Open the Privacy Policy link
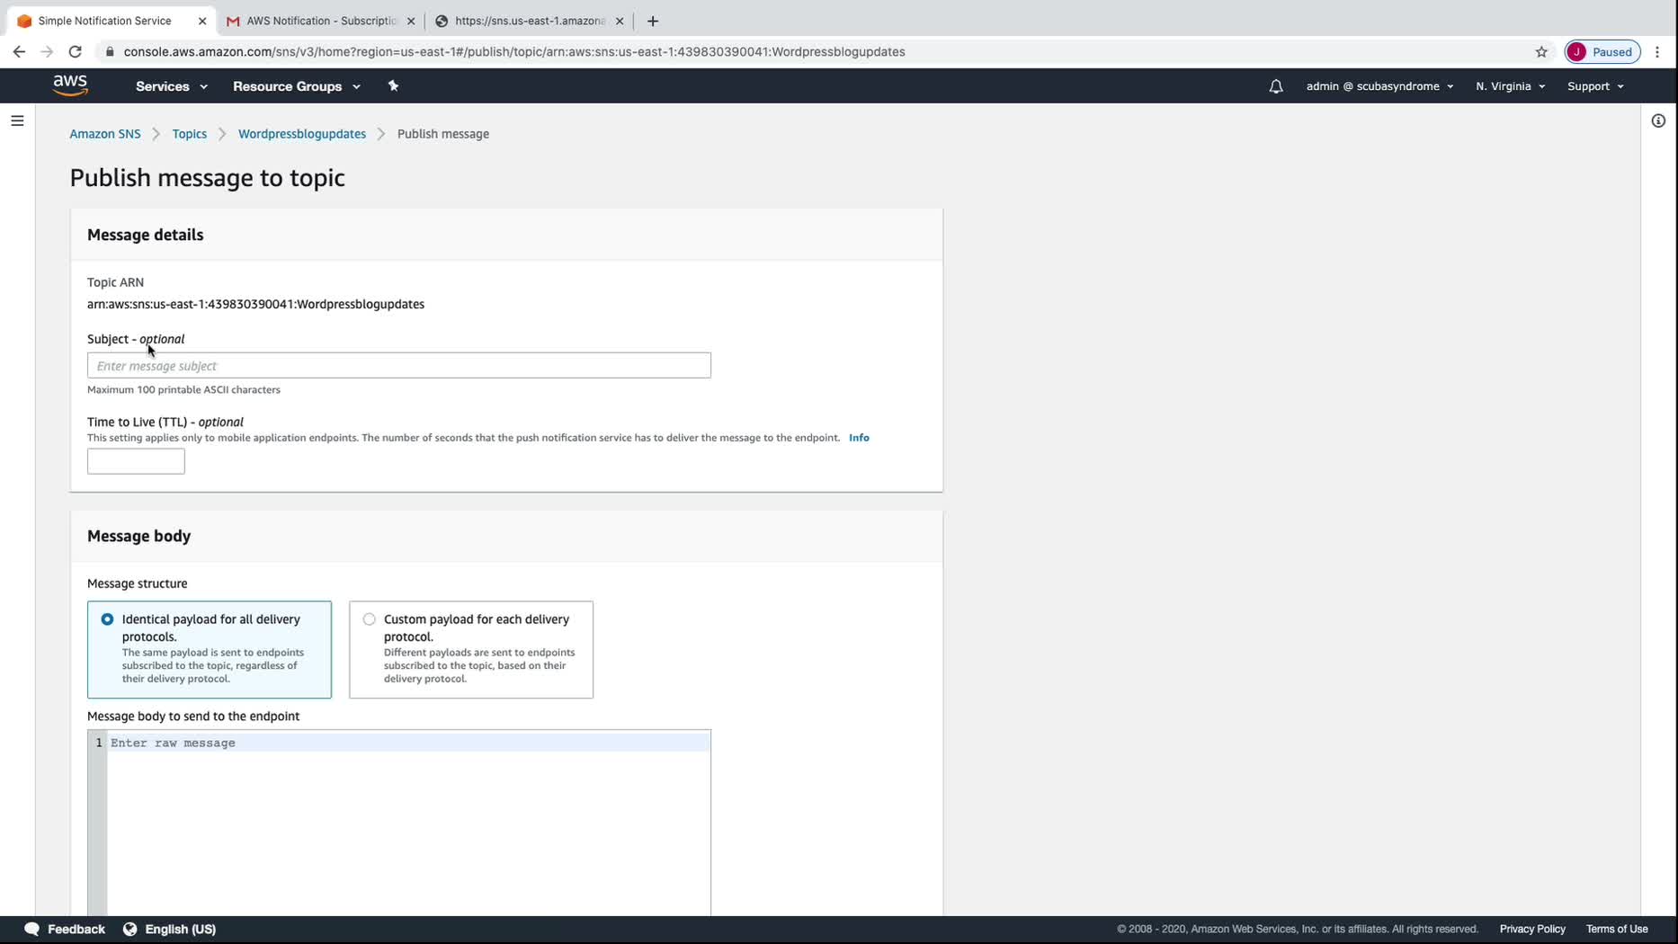Screen dimensions: 1678x944 (1532, 929)
